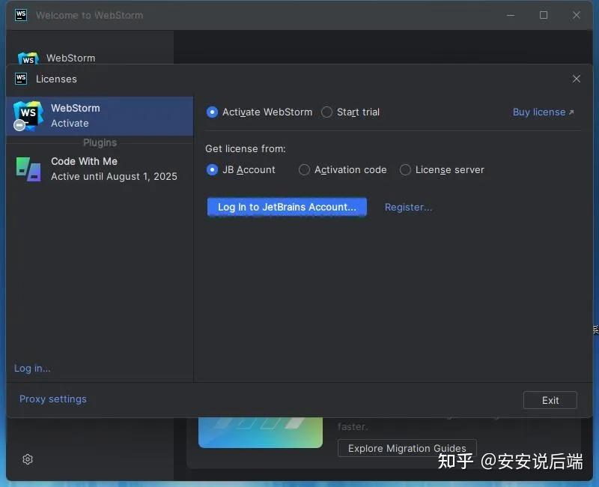Click the WebStorm logo in the title bar
Image resolution: width=599 pixels, height=487 pixels.
pyautogui.click(x=20, y=14)
